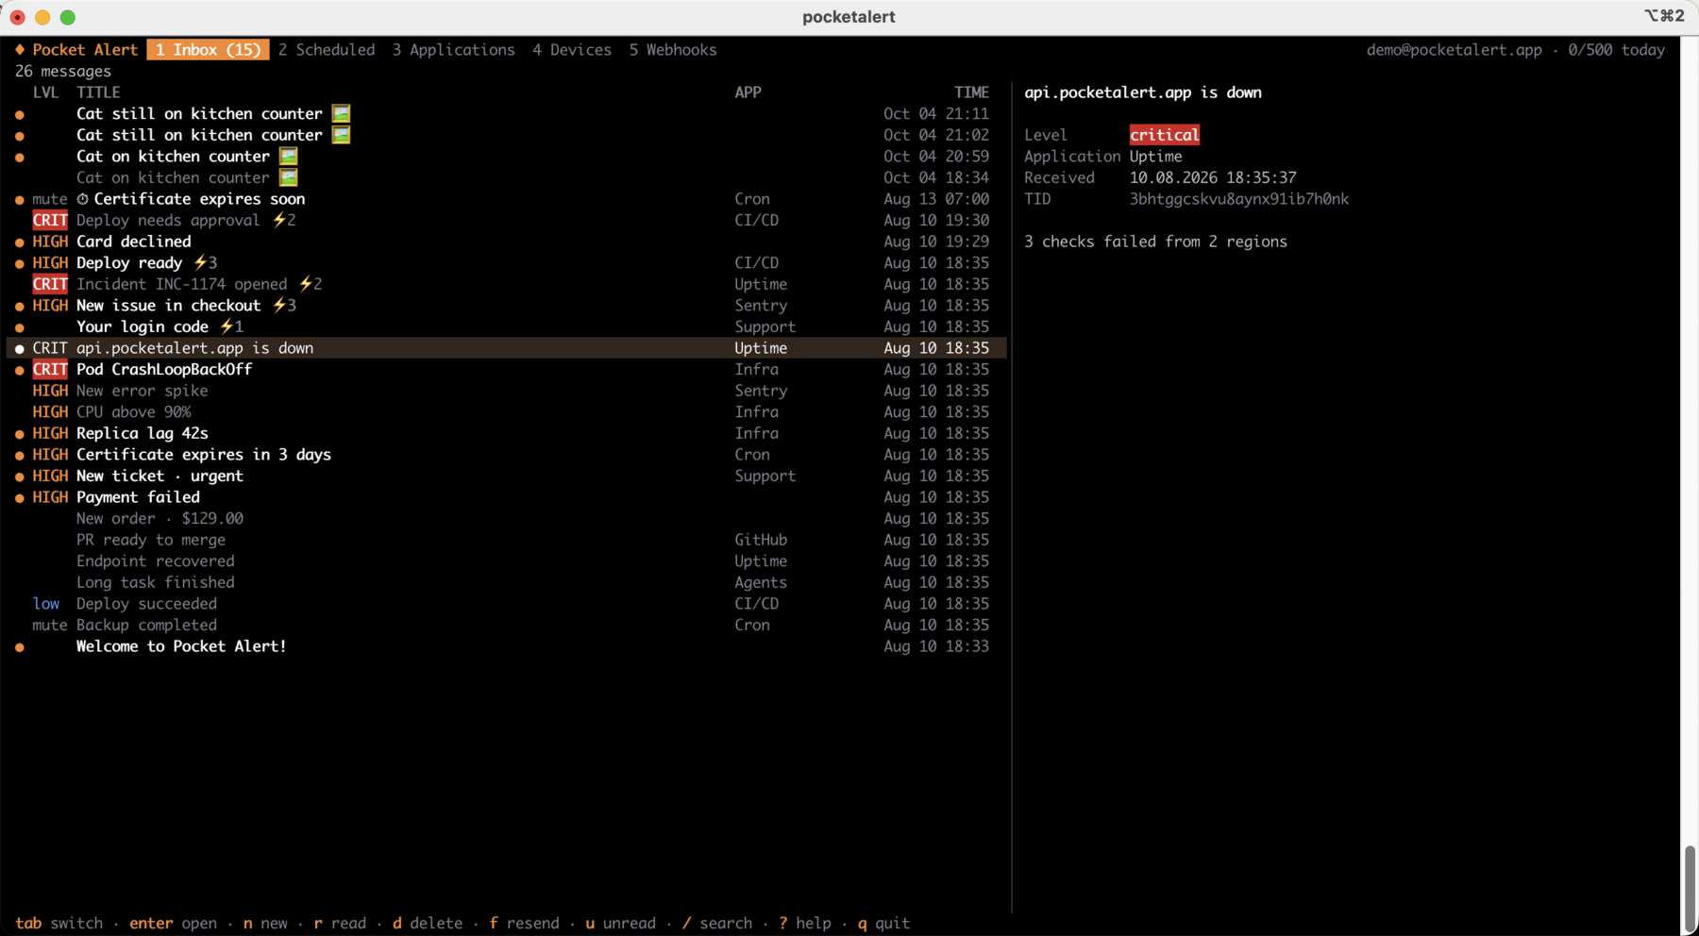Click the picture icon beside the 21:11 cat message
Image resolution: width=1699 pixels, height=936 pixels.
pyautogui.click(x=342, y=114)
